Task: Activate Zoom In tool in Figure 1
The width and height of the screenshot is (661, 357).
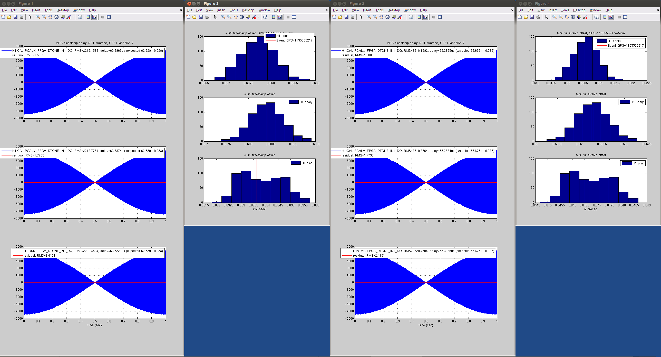Action: click(x=38, y=17)
